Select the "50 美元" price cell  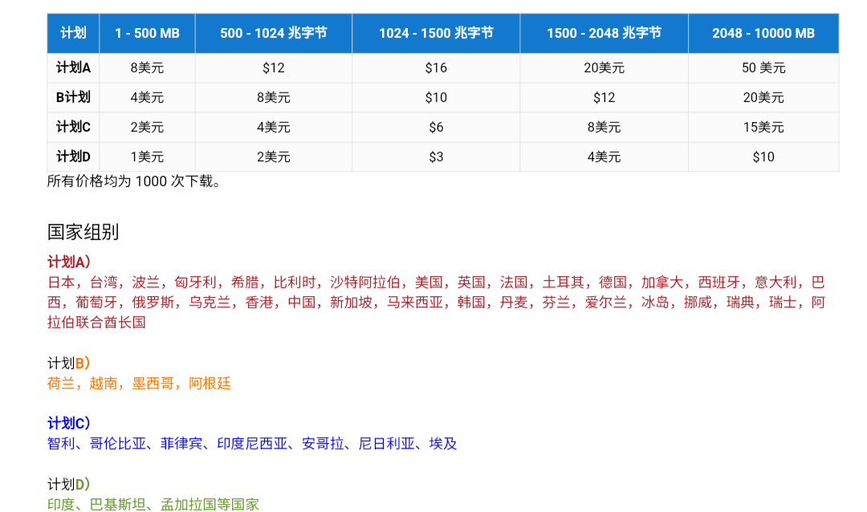(x=763, y=68)
